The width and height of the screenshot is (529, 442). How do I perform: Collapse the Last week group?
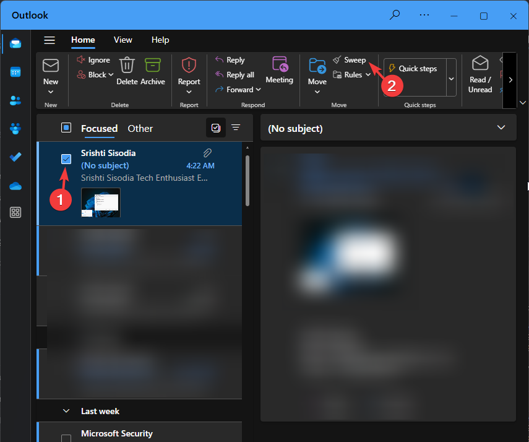tap(67, 410)
